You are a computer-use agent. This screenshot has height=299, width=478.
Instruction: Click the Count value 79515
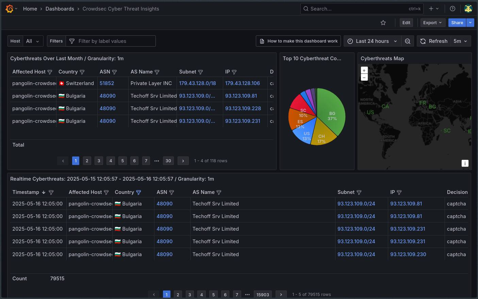click(57, 279)
